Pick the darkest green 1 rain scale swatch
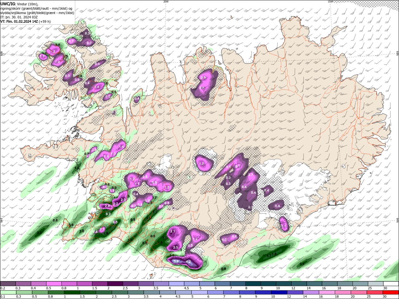This screenshot has width=399, height=299. [x=72, y=292]
